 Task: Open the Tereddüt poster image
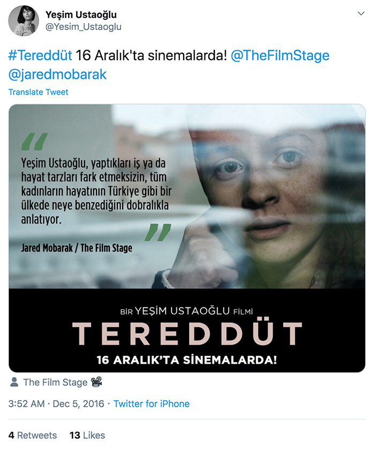pyautogui.click(x=187, y=238)
